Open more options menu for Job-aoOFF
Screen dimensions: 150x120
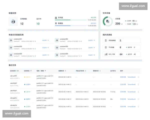pyautogui.click(x=138, y=77)
